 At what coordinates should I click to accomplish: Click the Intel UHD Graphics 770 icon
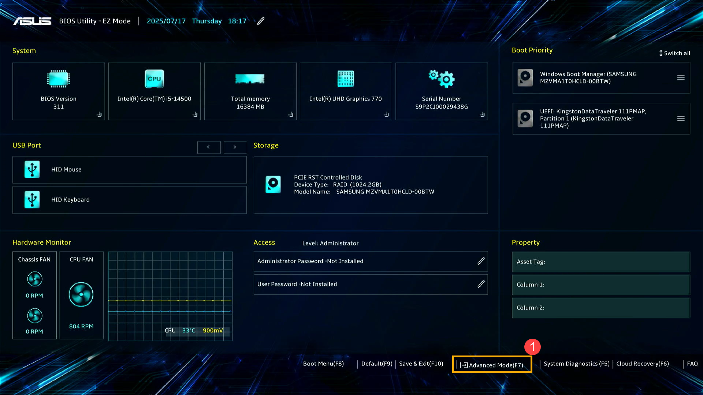(x=346, y=79)
